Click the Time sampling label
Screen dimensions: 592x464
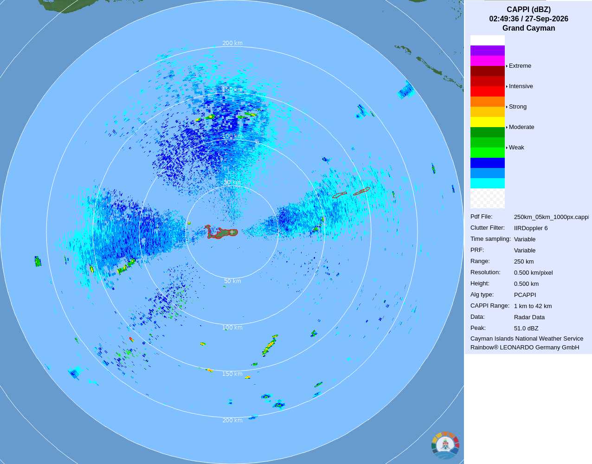click(490, 239)
